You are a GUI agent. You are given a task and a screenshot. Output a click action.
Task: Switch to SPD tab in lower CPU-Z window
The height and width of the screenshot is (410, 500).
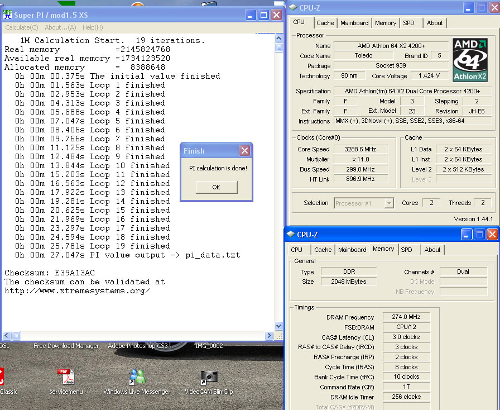tap(406, 250)
